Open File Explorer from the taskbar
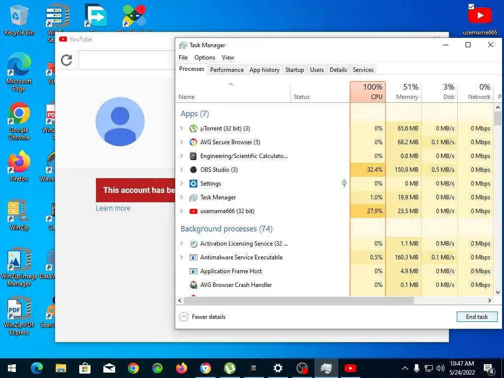 coord(61,368)
